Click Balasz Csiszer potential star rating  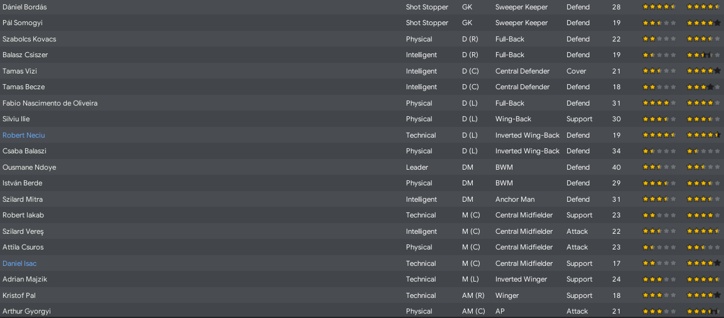703,55
